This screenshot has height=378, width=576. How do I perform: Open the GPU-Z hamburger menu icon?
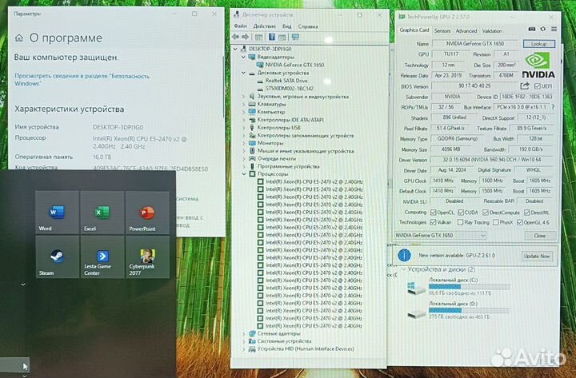point(554,29)
